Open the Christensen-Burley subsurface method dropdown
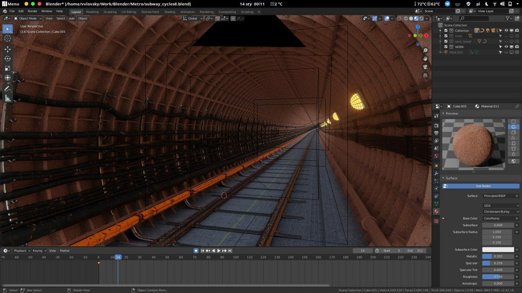522x293 pixels. tap(501, 212)
